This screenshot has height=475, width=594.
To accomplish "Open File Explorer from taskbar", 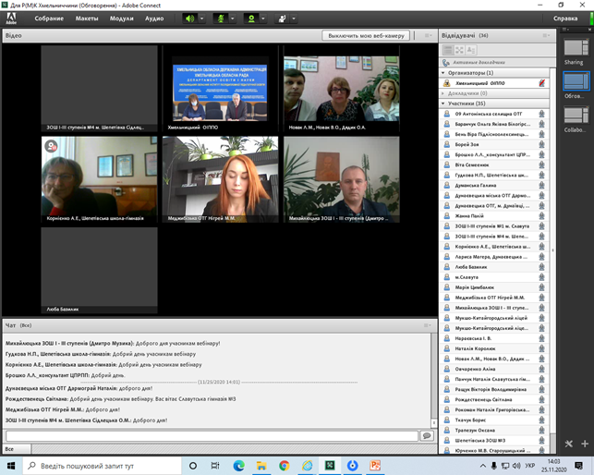I will (x=261, y=466).
